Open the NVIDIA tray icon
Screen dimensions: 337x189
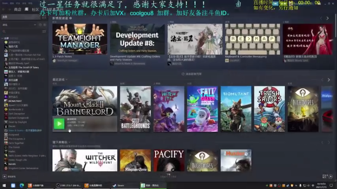click(x=267, y=186)
